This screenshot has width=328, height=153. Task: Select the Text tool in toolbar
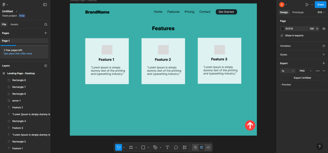[x=167, y=147]
